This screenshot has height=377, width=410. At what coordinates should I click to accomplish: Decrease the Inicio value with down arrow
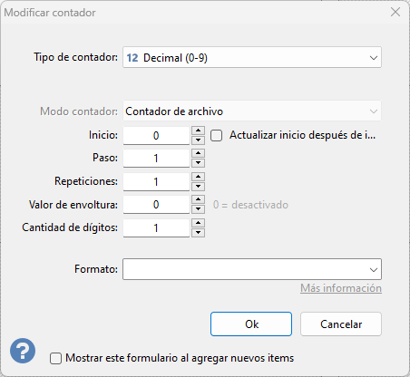[198, 140]
